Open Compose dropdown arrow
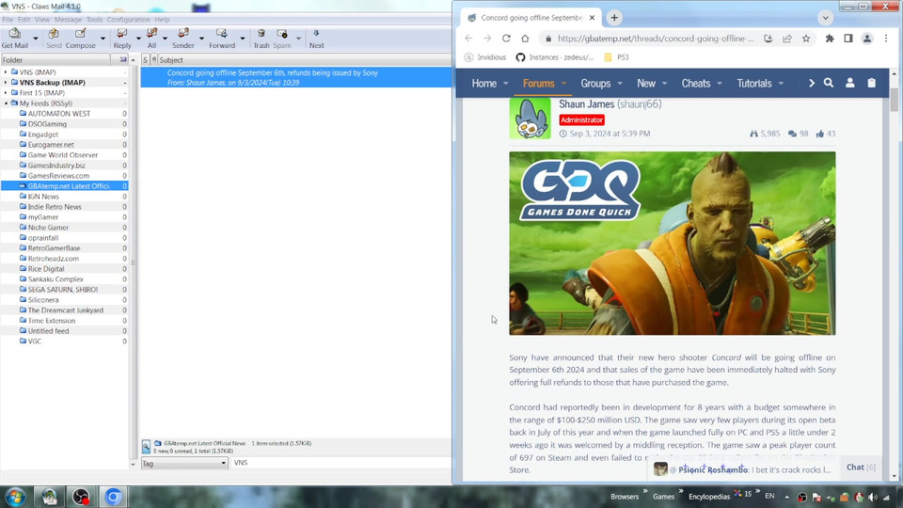Viewport: 903px width, 508px height. pyautogui.click(x=103, y=39)
